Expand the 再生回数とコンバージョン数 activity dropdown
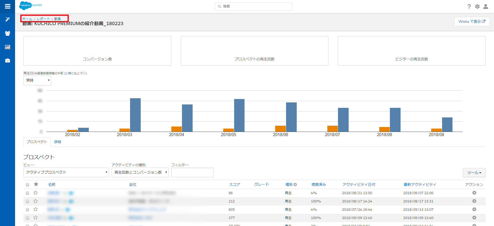Image resolution: width=494 pixels, height=226 pixels. (140, 172)
